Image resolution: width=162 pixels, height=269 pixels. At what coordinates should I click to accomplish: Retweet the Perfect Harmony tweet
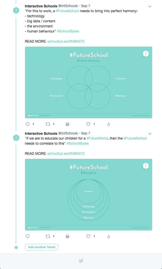[x=48, y=124]
